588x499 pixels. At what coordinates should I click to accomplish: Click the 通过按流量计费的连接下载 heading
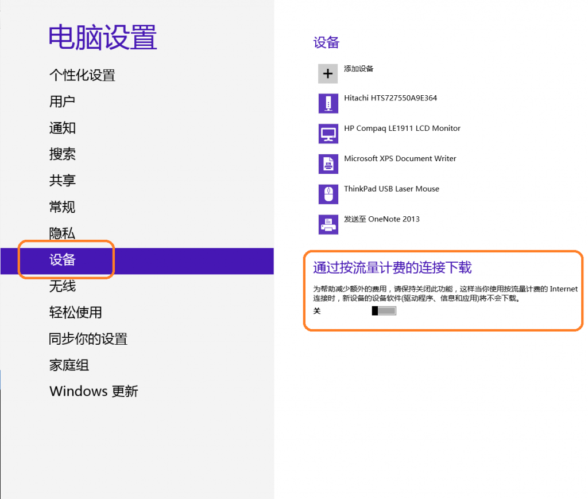coord(392,267)
